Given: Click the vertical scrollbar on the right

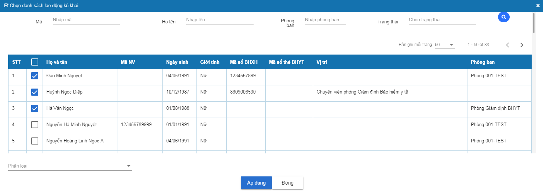Looking at the screenshot, I should (534, 23).
